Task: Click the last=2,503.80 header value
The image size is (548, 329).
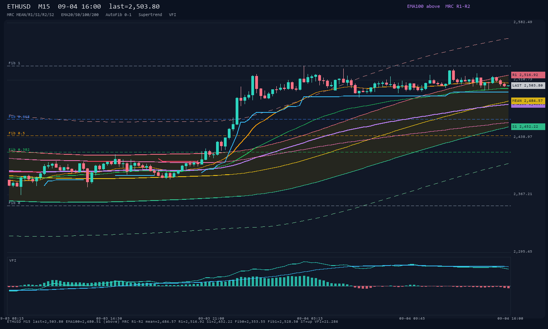Action: (x=134, y=7)
